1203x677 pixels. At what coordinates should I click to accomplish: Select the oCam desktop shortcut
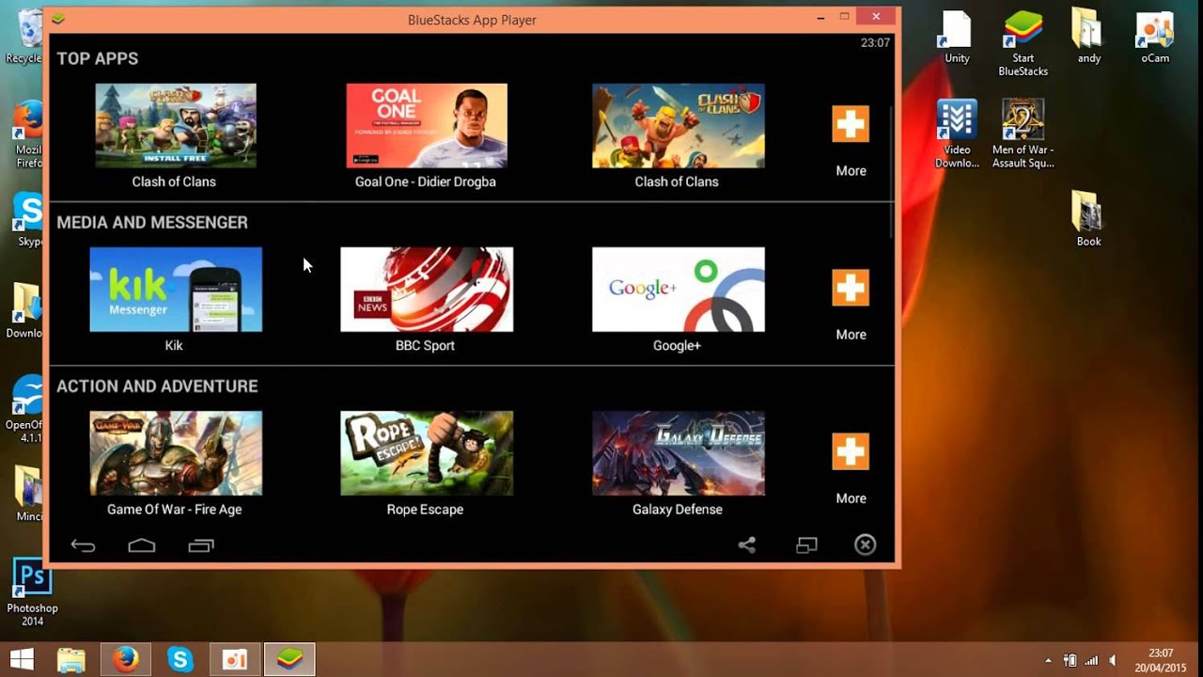coord(1155,38)
